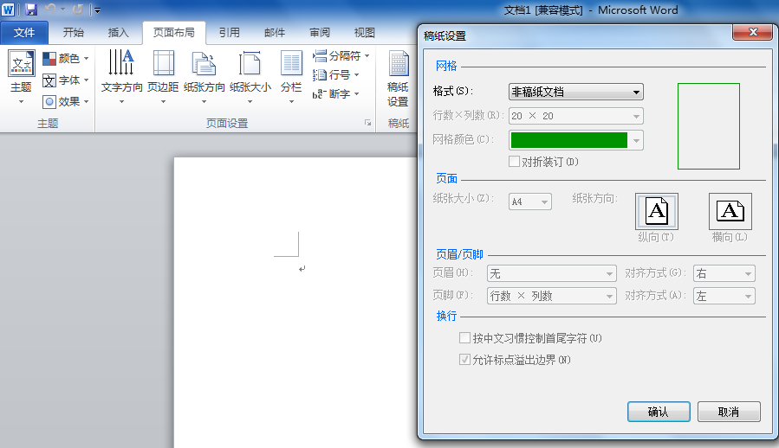
Task: Click the Redo icon in quick access toolbar
Action: pos(77,10)
